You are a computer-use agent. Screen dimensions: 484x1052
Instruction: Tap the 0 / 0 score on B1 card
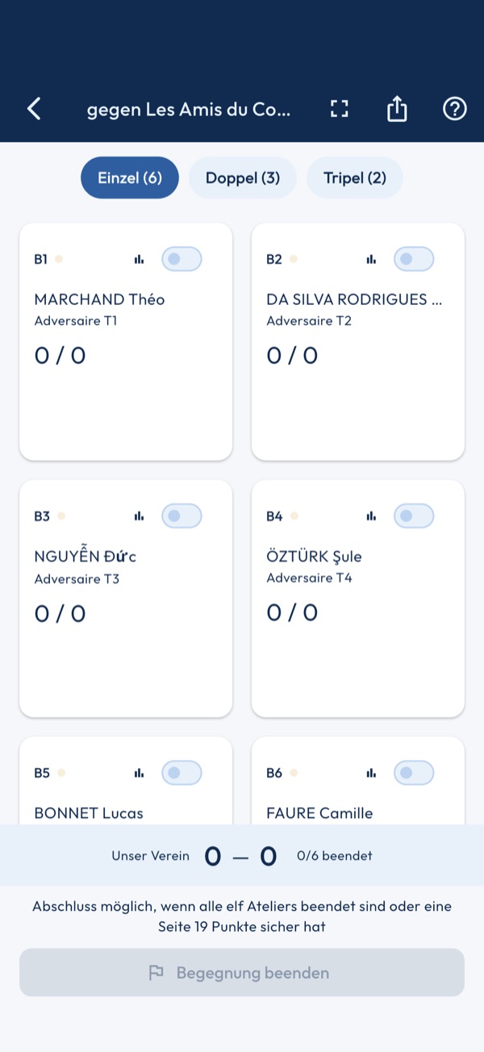pyautogui.click(x=60, y=356)
